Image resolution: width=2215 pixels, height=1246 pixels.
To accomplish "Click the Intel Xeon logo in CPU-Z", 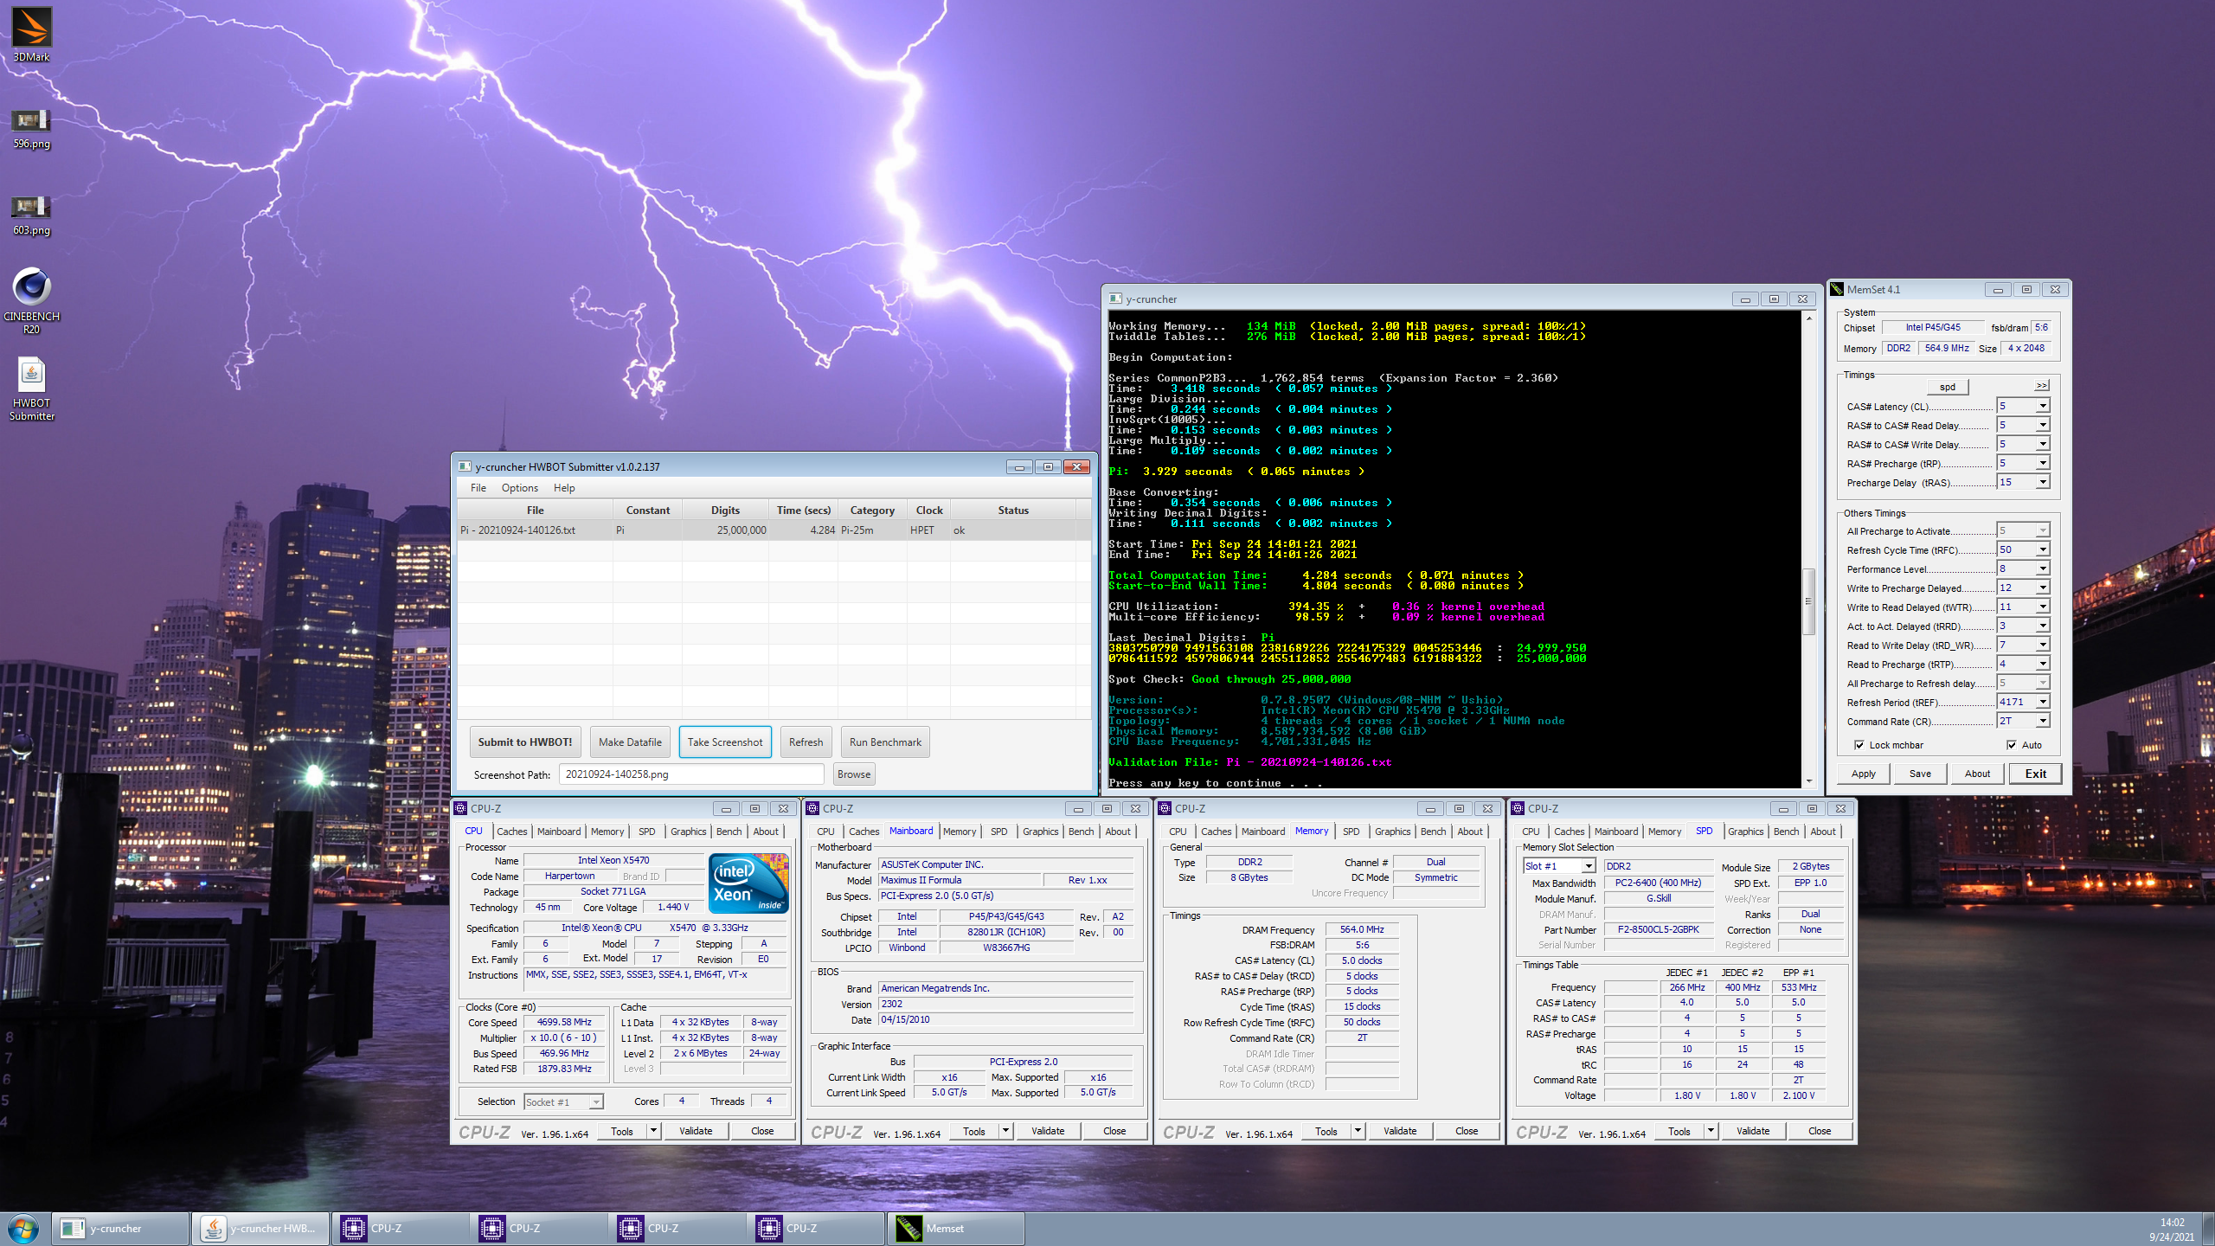I will pos(748,883).
